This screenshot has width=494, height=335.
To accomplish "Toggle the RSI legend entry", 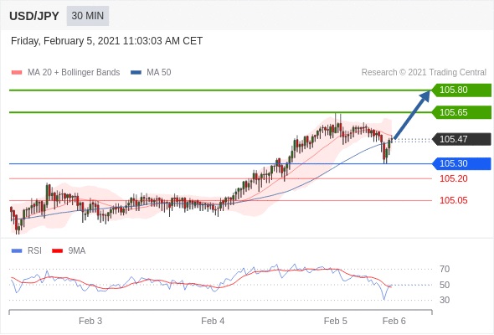I will [x=26, y=251].
